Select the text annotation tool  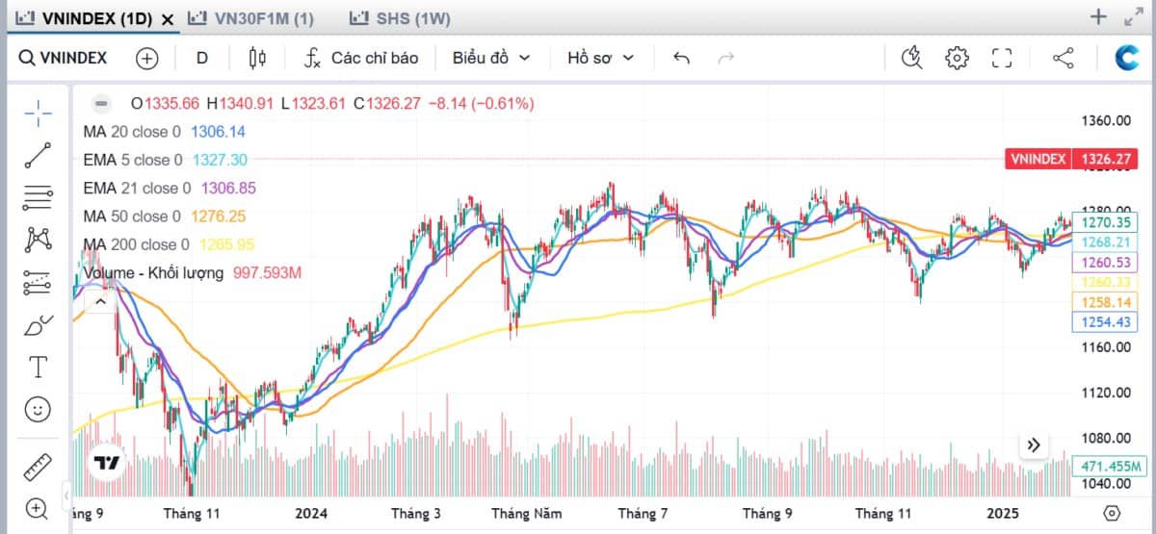(x=39, y=367)
